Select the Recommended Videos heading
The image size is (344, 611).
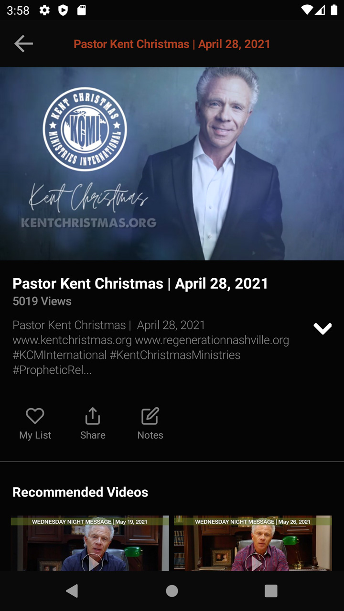tap(80, 492)
